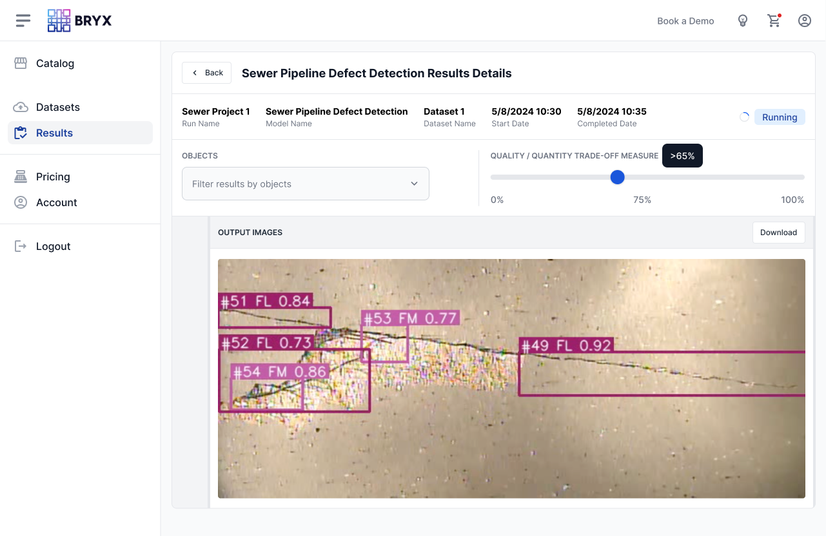Download the output images
Image resolution: width=826 pixels, height=536 pixels.
[x=778, y=233]
